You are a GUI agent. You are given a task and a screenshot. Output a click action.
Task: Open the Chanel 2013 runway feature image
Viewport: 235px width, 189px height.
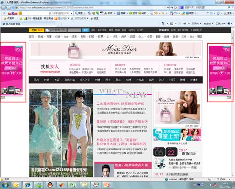pyautogui.click(x=61, y=133)
